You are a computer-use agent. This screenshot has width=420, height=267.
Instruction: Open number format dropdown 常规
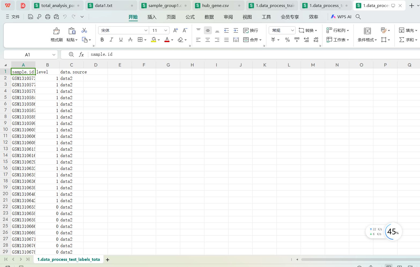[x=293, y=30]
